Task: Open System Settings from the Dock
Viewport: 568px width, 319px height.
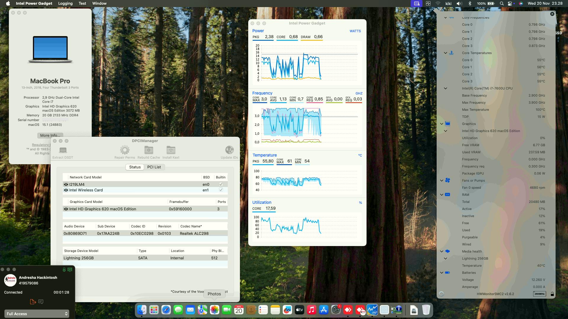Action: point(336,310)
